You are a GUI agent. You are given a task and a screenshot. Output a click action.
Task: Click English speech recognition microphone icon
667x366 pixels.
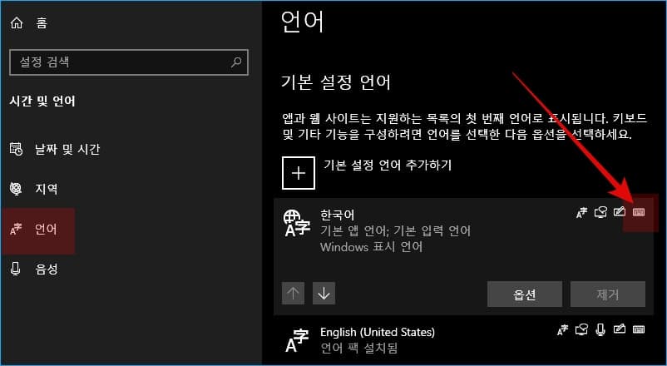[600, 330]
